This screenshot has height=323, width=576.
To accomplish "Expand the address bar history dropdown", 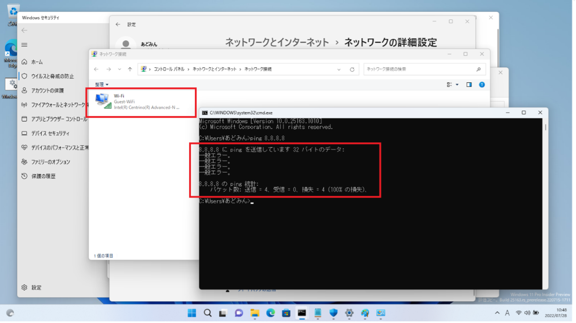I will tap(339, 69).
